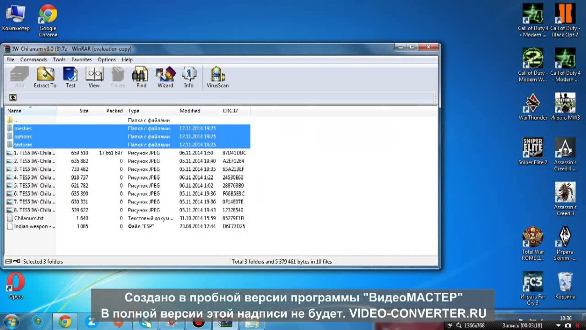
Task: Switch to Chrome in the taskbar
Action: coord(65,322)
